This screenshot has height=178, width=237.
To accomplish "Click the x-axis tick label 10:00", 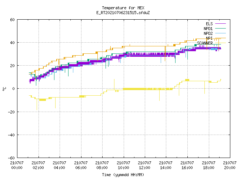I will click(123, 168).
